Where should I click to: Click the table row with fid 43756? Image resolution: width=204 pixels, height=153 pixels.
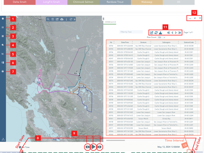153,46
